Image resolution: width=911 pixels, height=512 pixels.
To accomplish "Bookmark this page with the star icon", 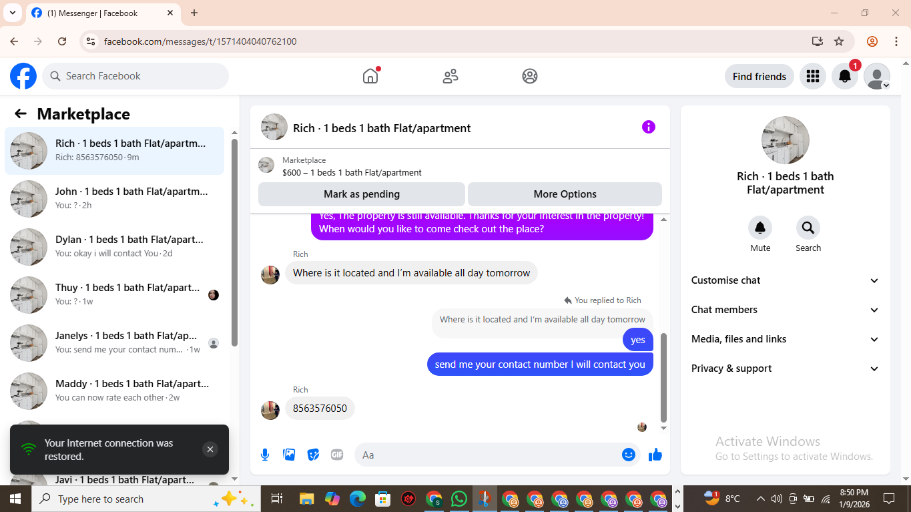I will point(839,41).
